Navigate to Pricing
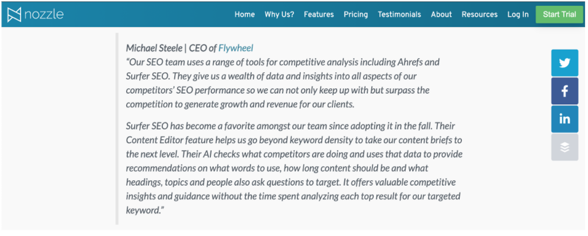The image size is (588, 236). pos(356,14)
